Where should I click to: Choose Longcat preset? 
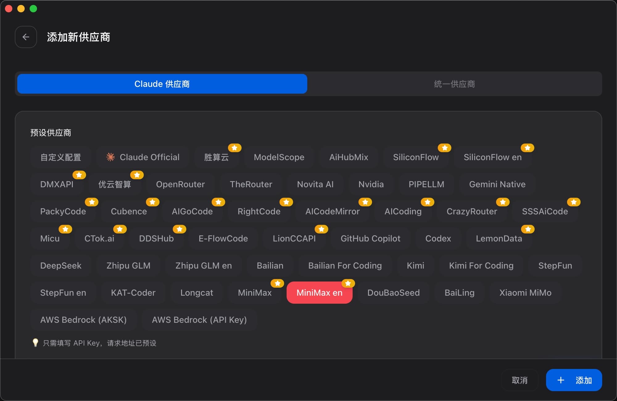(197, 293)
